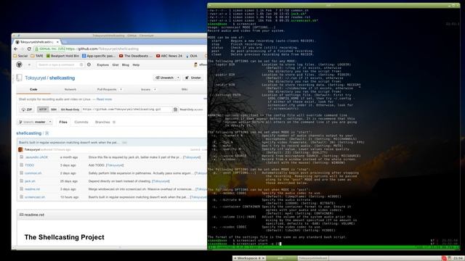The image size is (465, 261).
Task: Select the HTTP clone URL option
Action: point(43,109)
